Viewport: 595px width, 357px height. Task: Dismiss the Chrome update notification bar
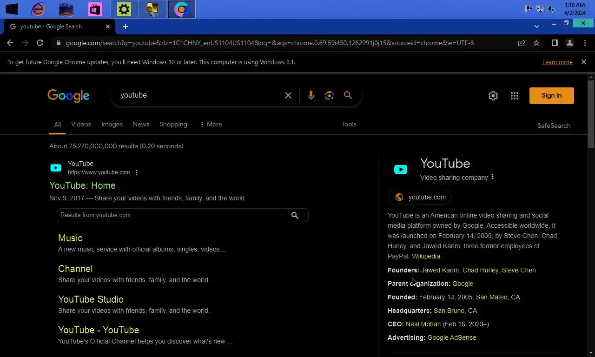pos(584,62)
